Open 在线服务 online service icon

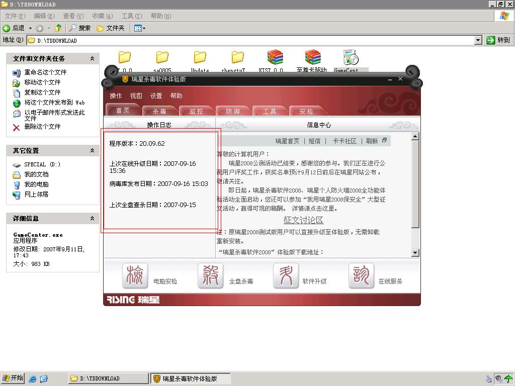coord(361,276)
